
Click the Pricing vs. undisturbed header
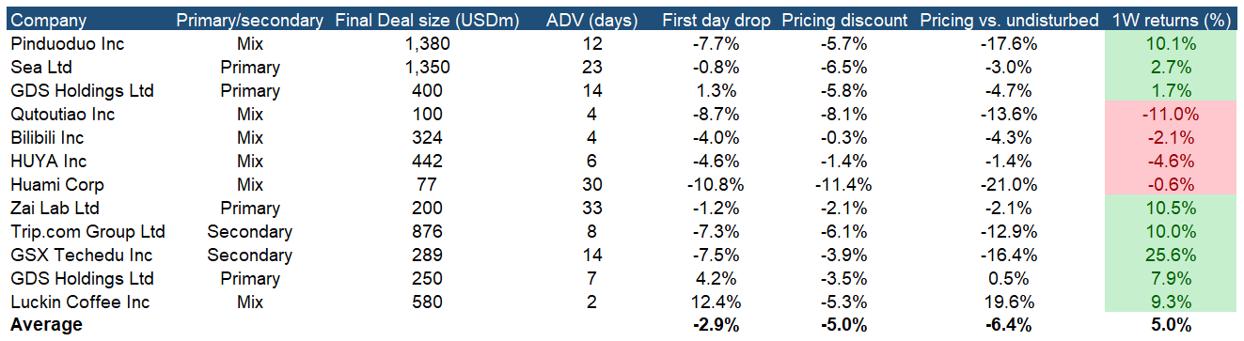(1011, 20)
